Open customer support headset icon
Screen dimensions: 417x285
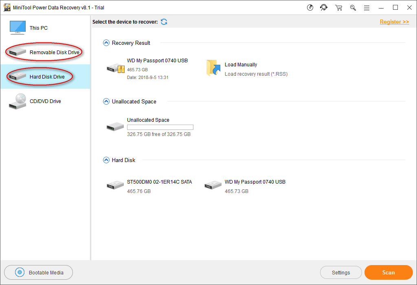pyautogui.click(x=324, y=7)
